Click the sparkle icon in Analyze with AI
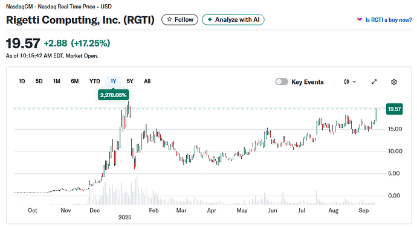The image size is (417, 227). click(x=210, y=20)
